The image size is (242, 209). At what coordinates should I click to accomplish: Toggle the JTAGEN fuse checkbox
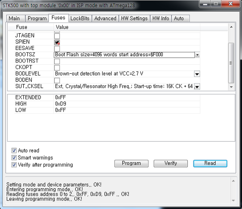point(57,36)
